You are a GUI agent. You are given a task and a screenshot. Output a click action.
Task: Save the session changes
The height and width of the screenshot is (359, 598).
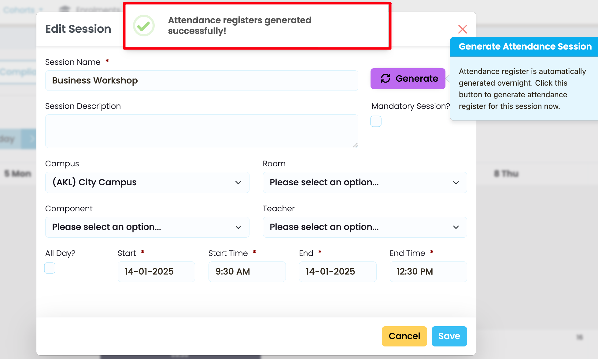449,336
